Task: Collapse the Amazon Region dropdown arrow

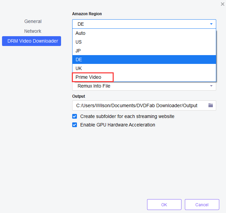Action: tap(211, 24)
